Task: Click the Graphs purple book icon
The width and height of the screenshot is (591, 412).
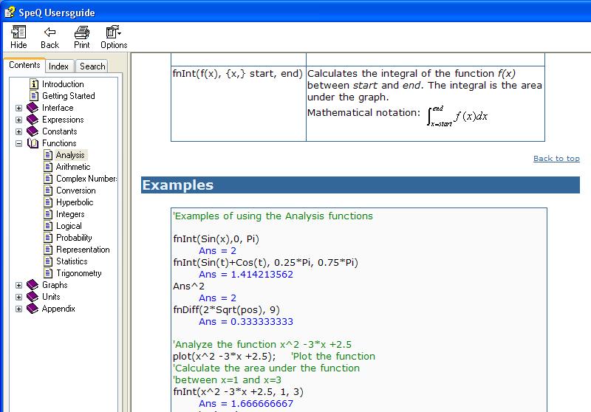Action: 33,285
